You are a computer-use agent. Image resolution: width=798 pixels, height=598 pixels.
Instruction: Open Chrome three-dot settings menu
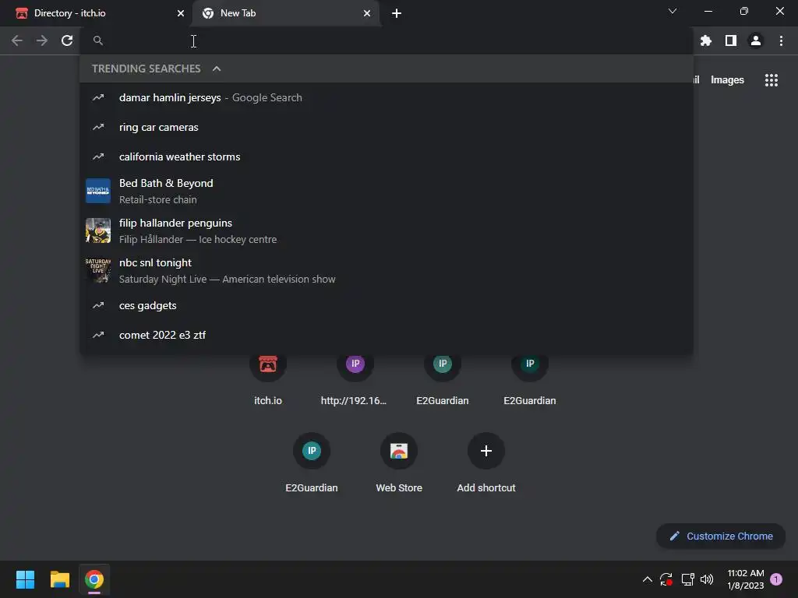(x=781, y=40)
